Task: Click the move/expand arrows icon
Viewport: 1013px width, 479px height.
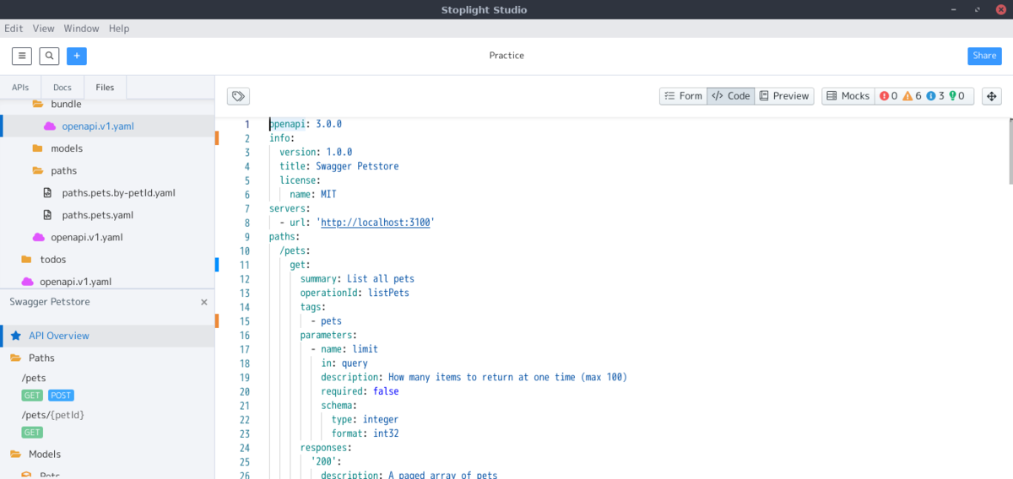Action: [x=992, y=96]
